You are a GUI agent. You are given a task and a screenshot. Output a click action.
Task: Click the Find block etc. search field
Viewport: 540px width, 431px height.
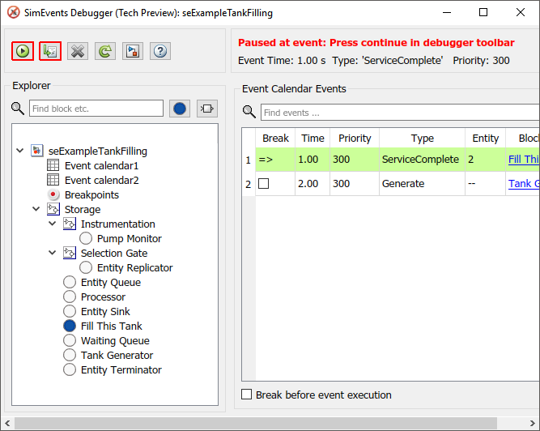pyautogui.click(x=96, y=109)
